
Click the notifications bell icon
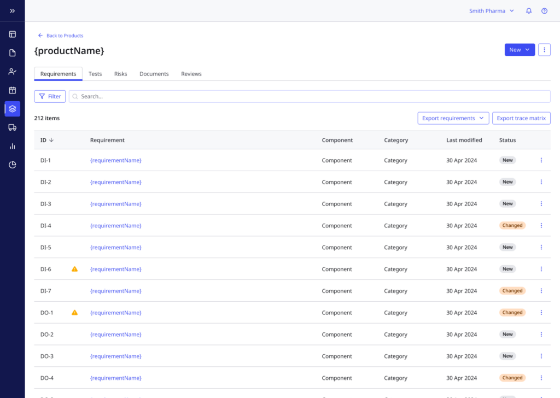pos(529,11)
